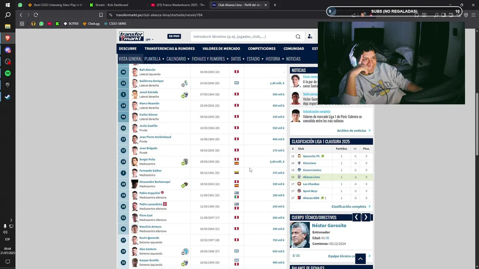Open VALORES DE MERCADO menu
This screenshot has width=479, height=269.
click(221, 49)
